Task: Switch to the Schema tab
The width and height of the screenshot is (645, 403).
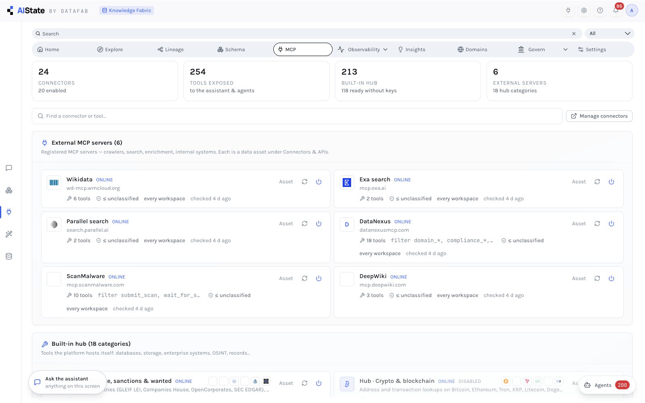Action: 231,50
